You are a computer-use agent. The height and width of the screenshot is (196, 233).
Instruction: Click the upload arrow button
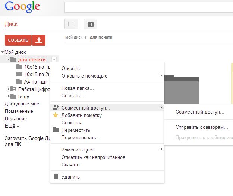(39, 40)
